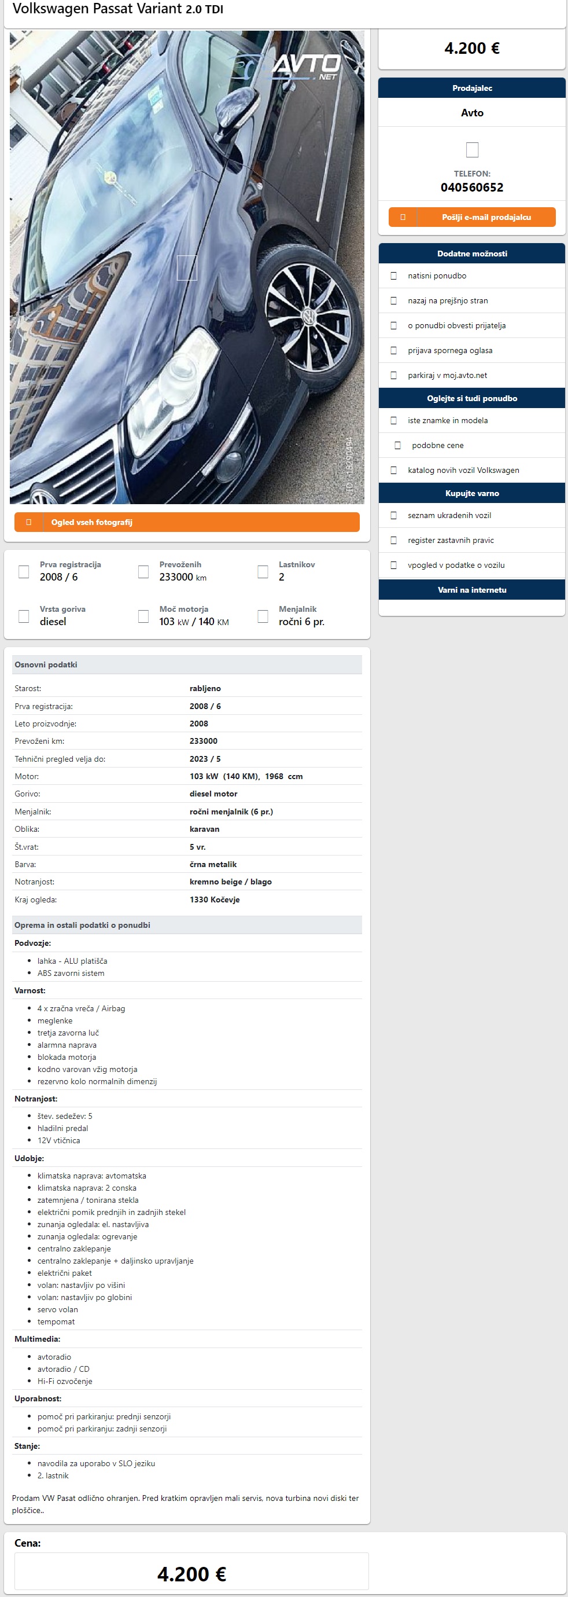Image resolution: width=568 pixels, height=1597 pixels.
Task: Click icon beside podobne cene
Action: pyautogui.click(x=398, y=445)
